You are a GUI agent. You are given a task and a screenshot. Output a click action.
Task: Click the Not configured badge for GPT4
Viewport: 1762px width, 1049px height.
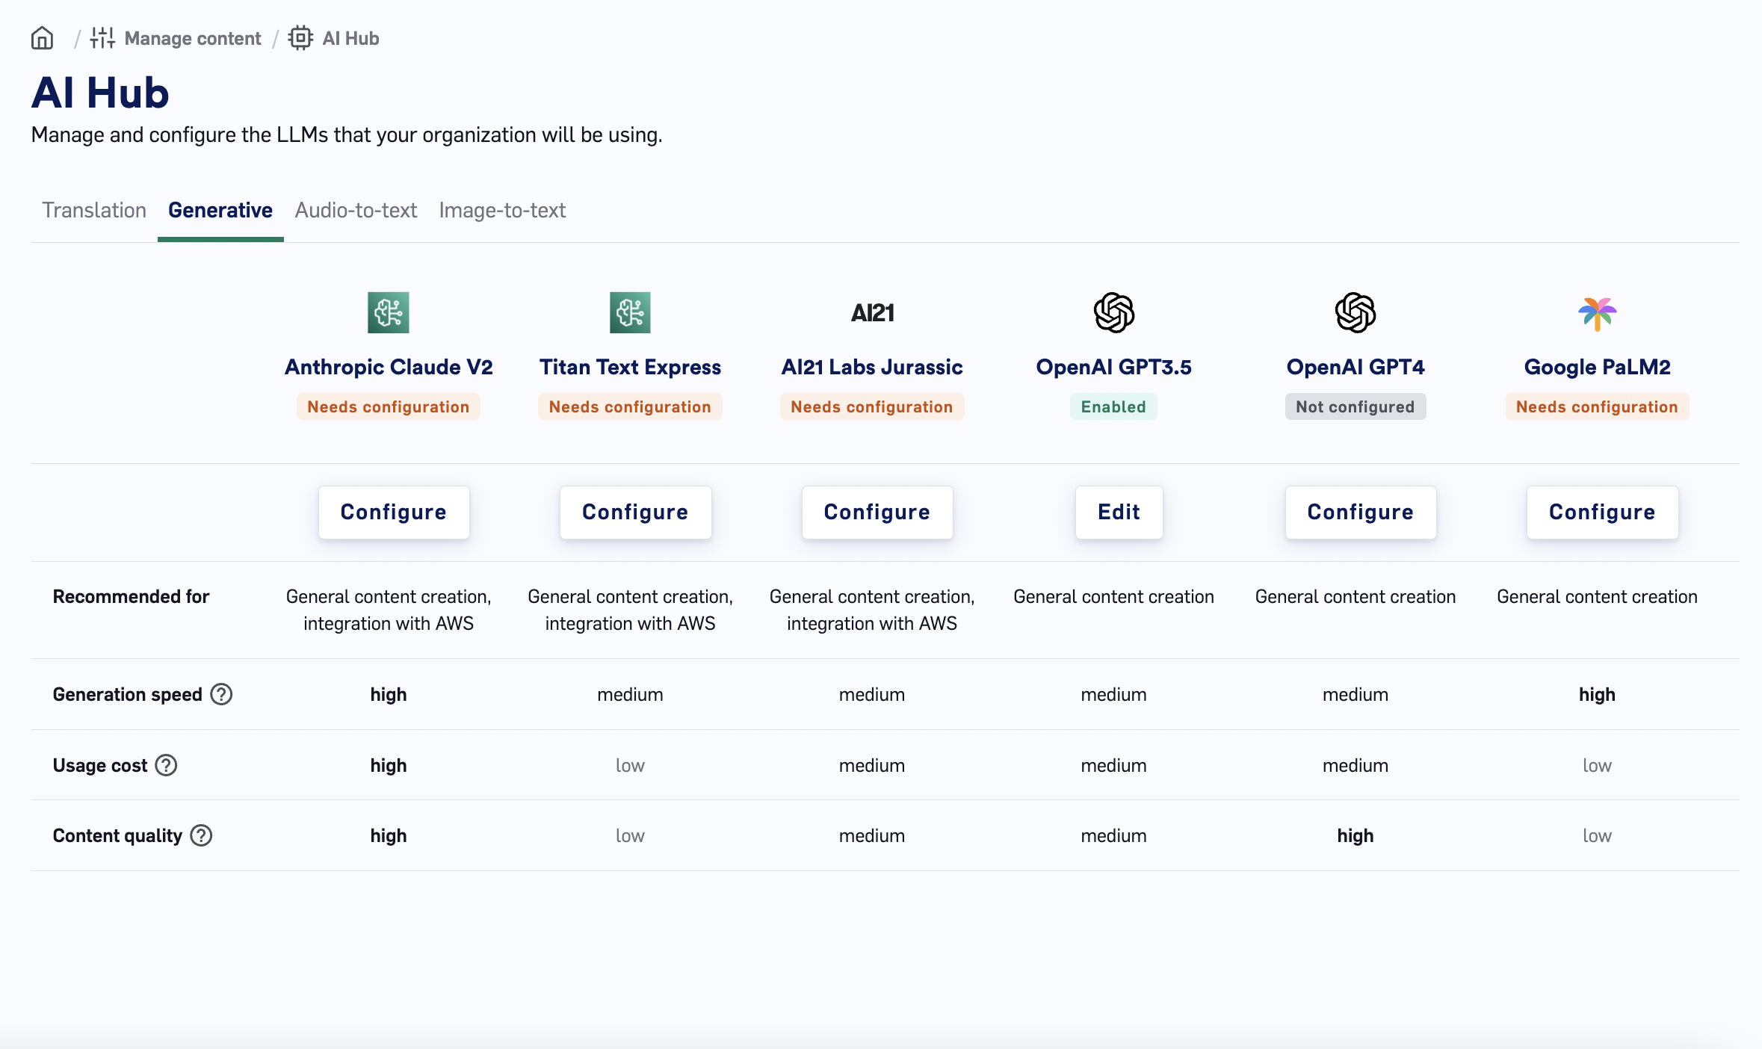click(1355, 406)
